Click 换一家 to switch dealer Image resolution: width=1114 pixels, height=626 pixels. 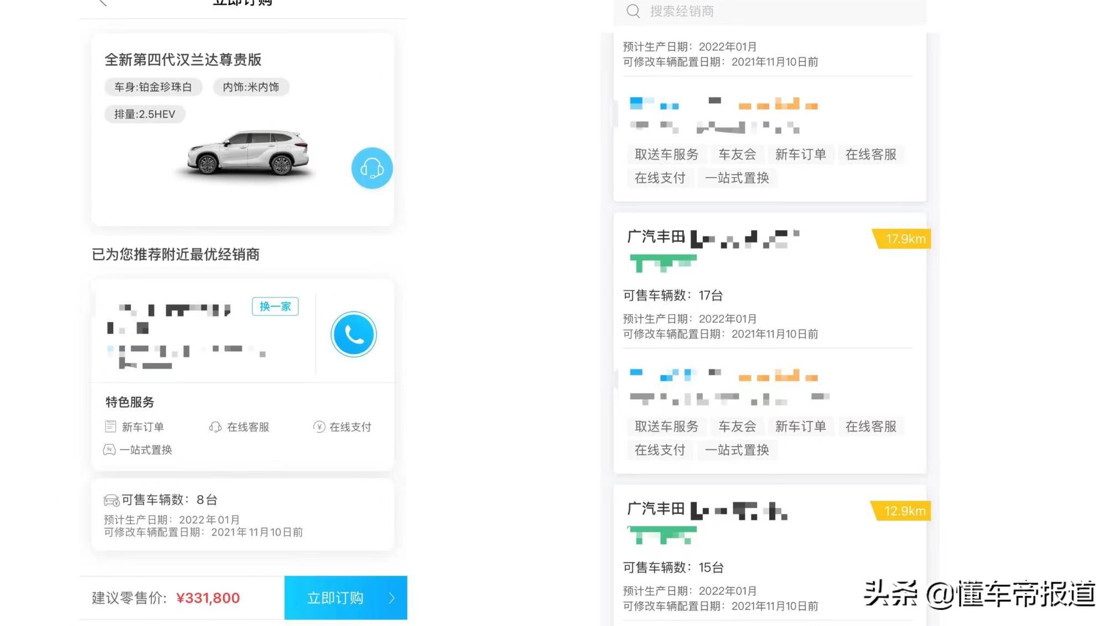pyautogui.click(x=275, y=307)
